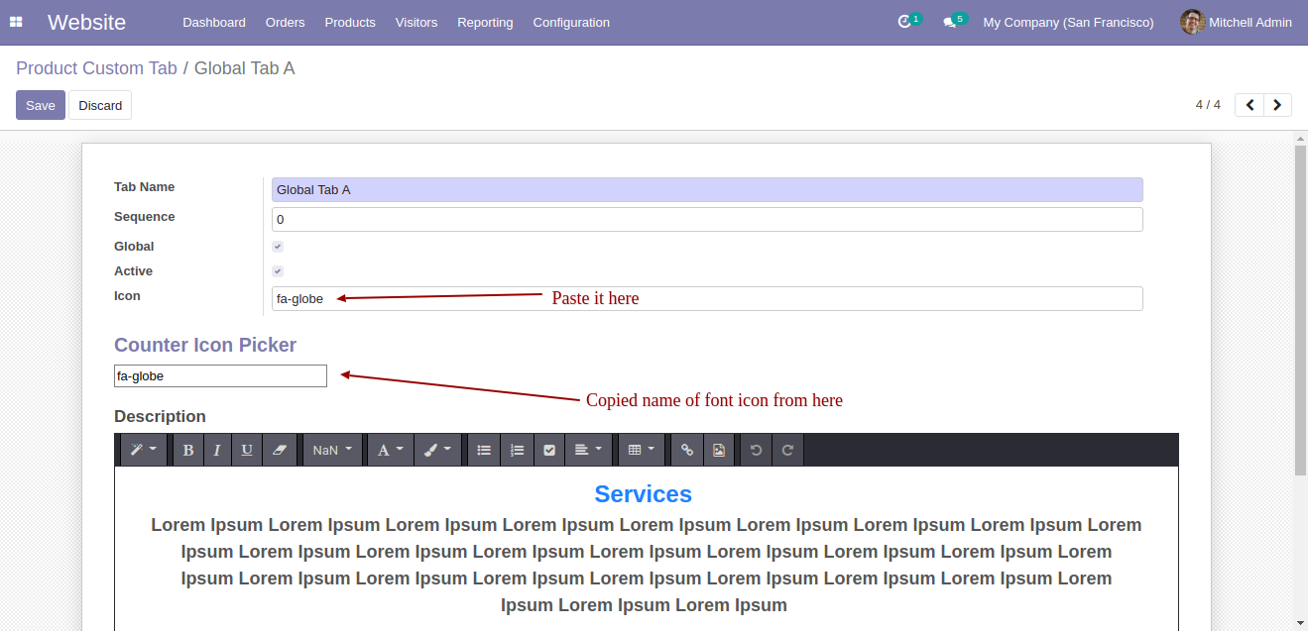1308x631 pixels.
Task: Click the insert image icon
Action: pyautogui.click(x=719, y=450)
